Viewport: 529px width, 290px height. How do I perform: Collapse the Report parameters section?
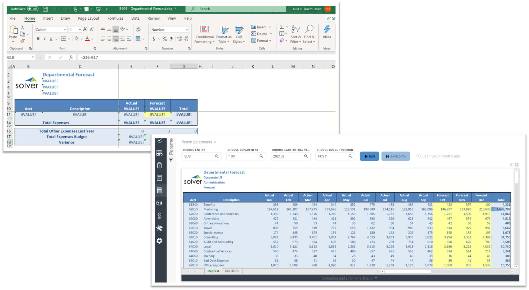point(215,142)
